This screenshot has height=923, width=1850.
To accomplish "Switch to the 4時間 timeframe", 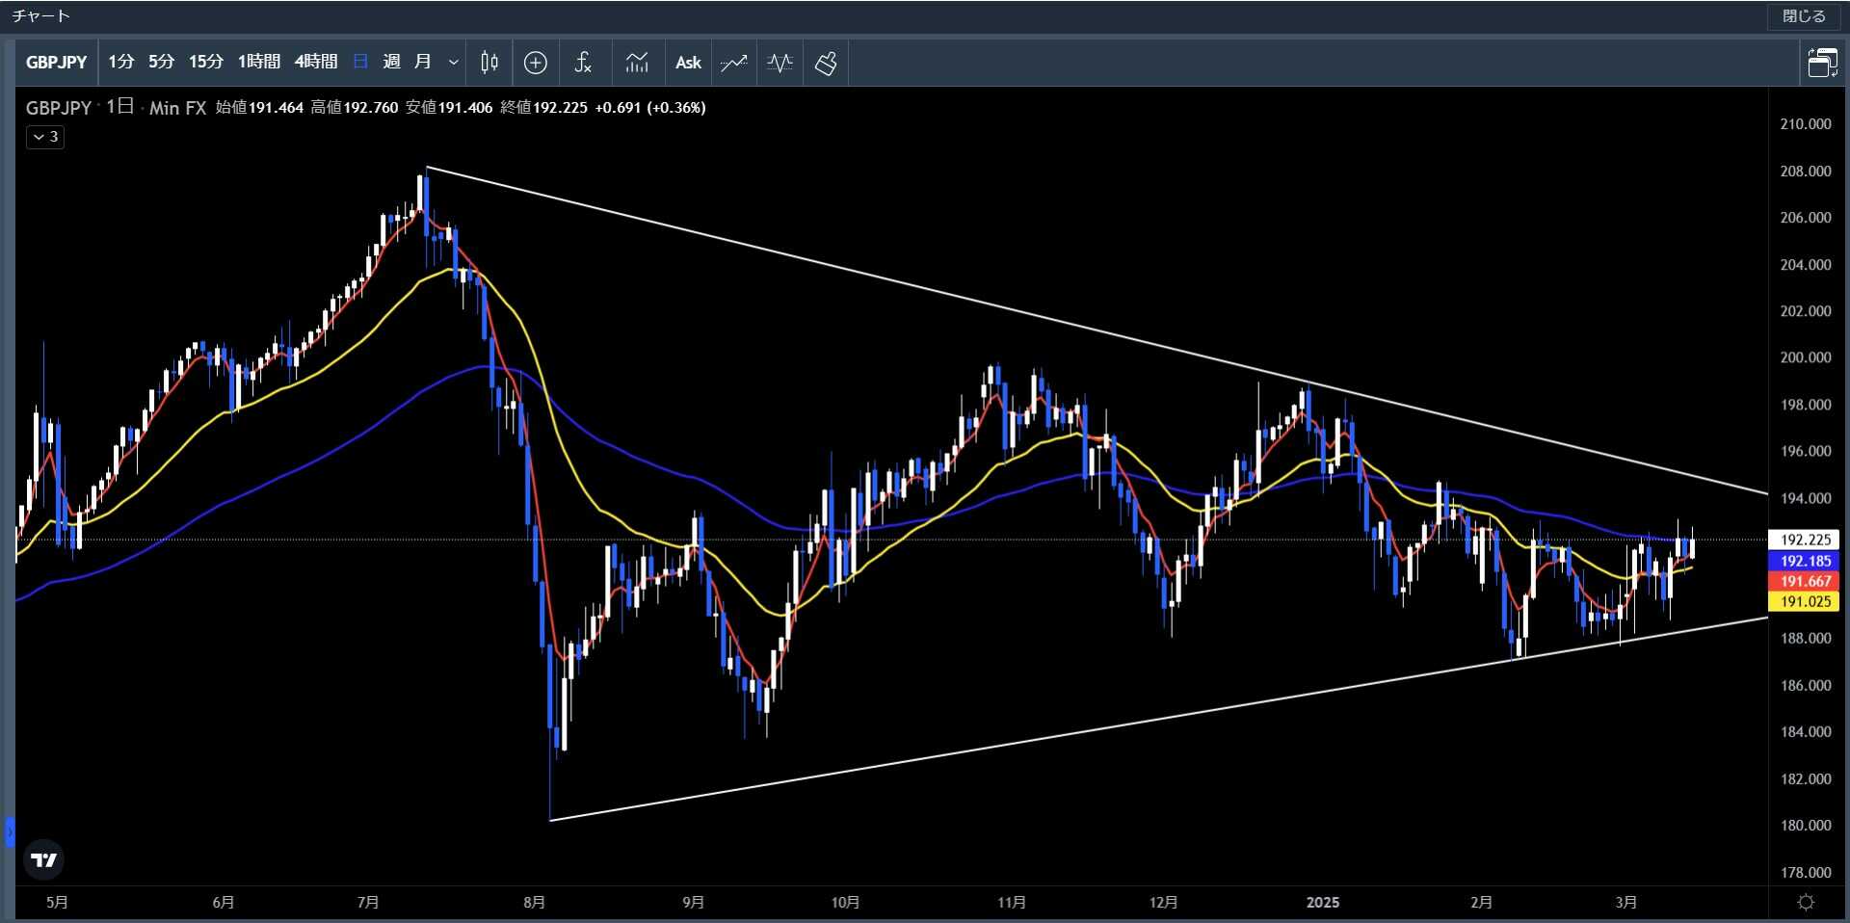I will [x=316, y=63].
